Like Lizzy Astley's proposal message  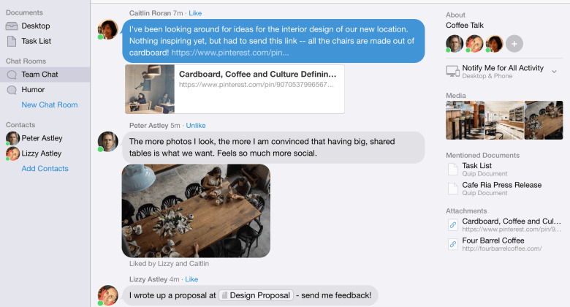[191, 279]
